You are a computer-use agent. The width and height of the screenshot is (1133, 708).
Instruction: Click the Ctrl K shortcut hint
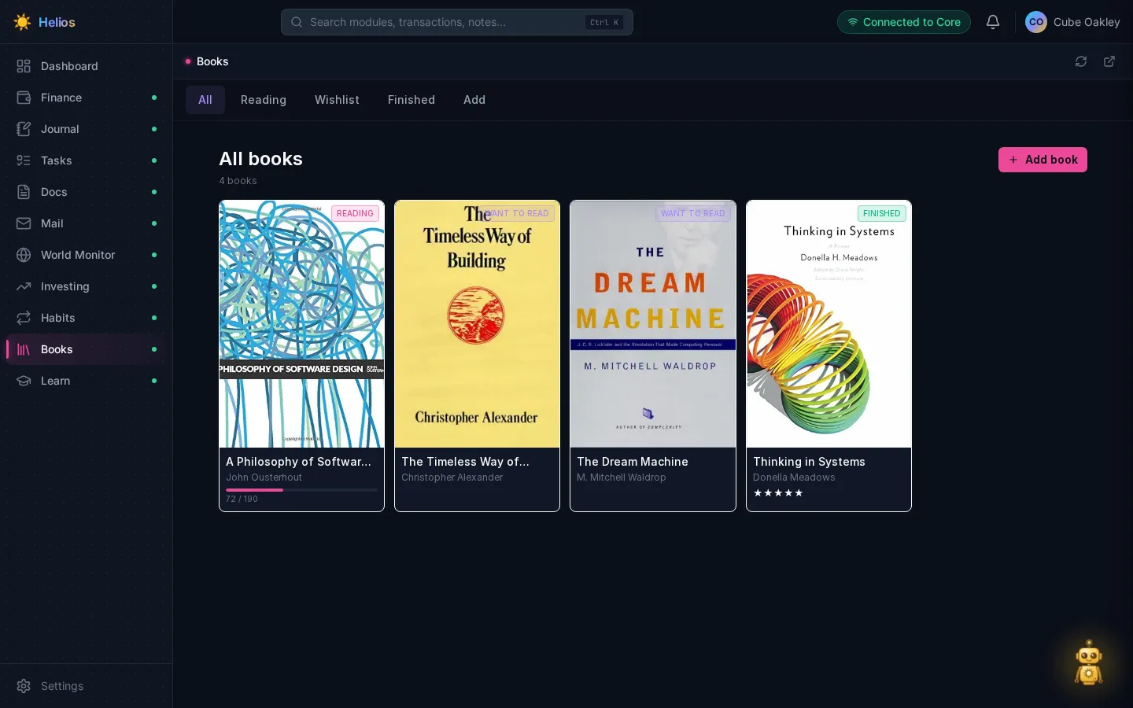[604, 22]
